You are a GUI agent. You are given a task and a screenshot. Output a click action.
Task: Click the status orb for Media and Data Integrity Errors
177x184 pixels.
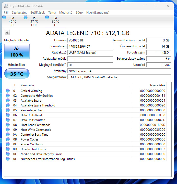(x=8, y=154)
